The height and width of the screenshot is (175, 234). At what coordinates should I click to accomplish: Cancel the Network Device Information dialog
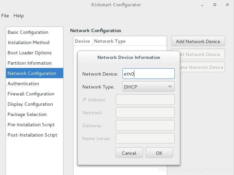(x=129, y=153)
